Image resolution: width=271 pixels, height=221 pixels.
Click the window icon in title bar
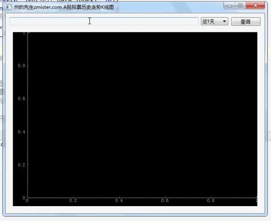9,7
